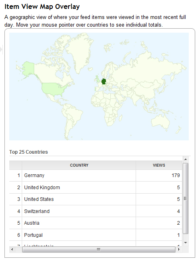Click the United States on the map
Screen dimensions: 196x261
coord(54,89)
